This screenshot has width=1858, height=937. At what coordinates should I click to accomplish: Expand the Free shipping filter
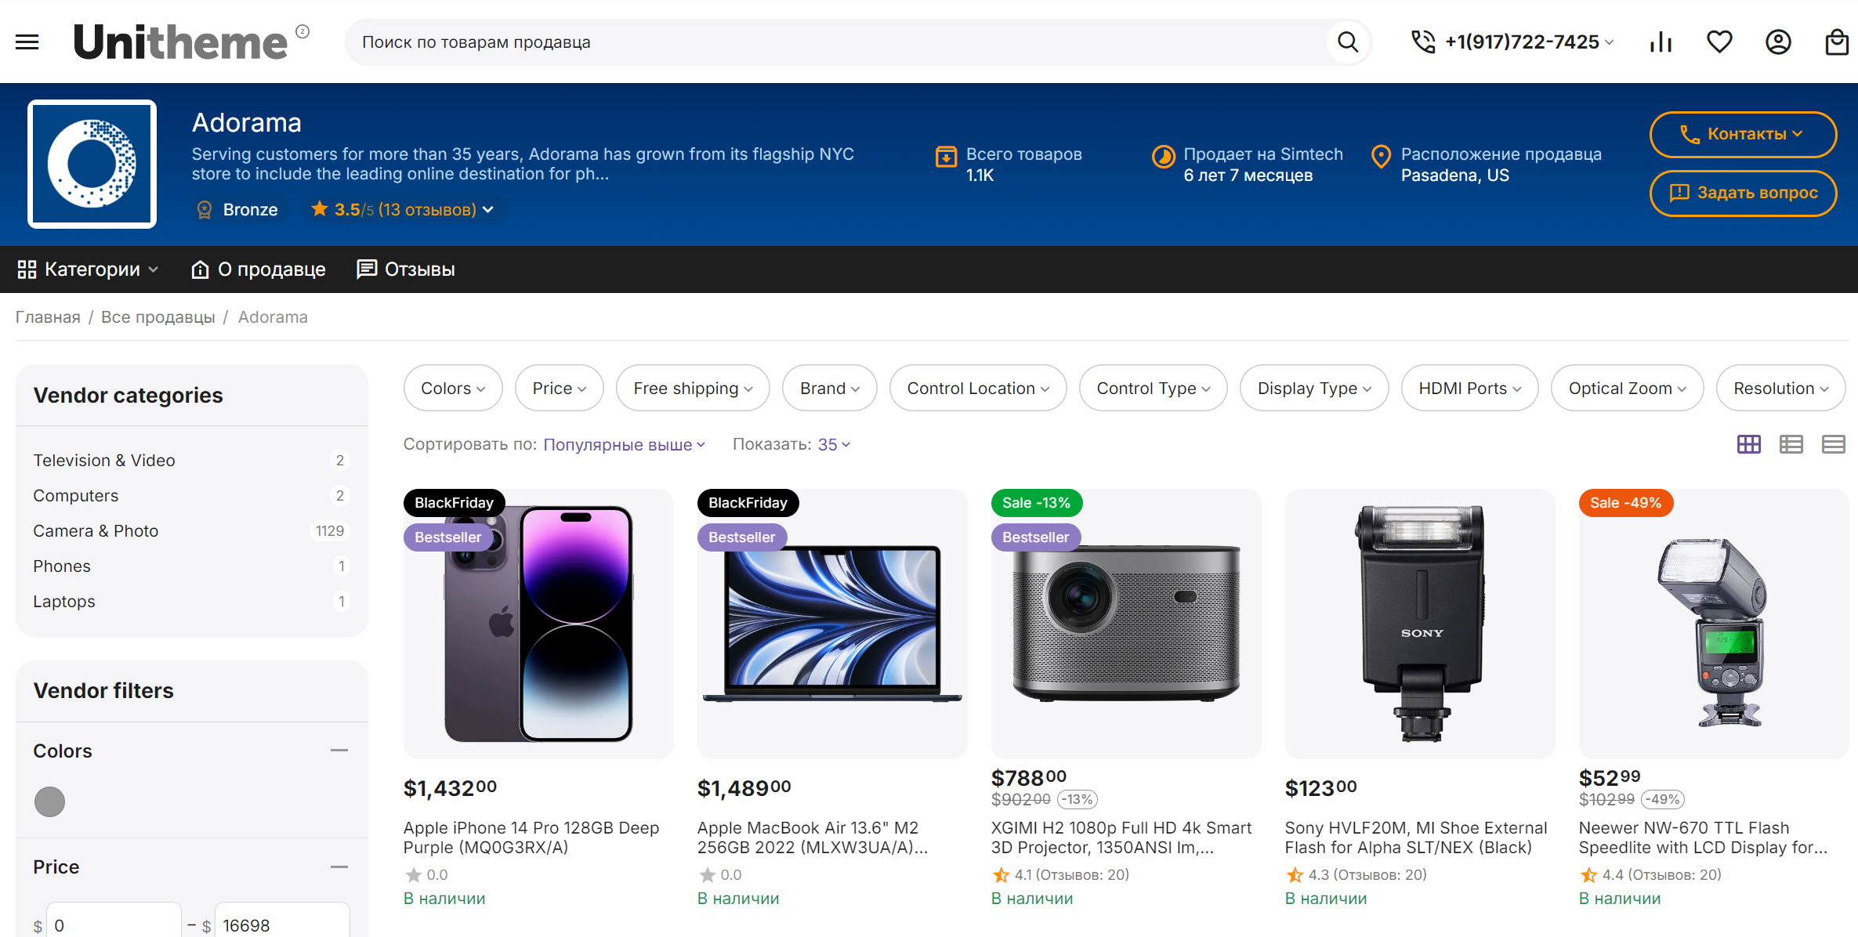pyautogui.click(x=693, y=389)
